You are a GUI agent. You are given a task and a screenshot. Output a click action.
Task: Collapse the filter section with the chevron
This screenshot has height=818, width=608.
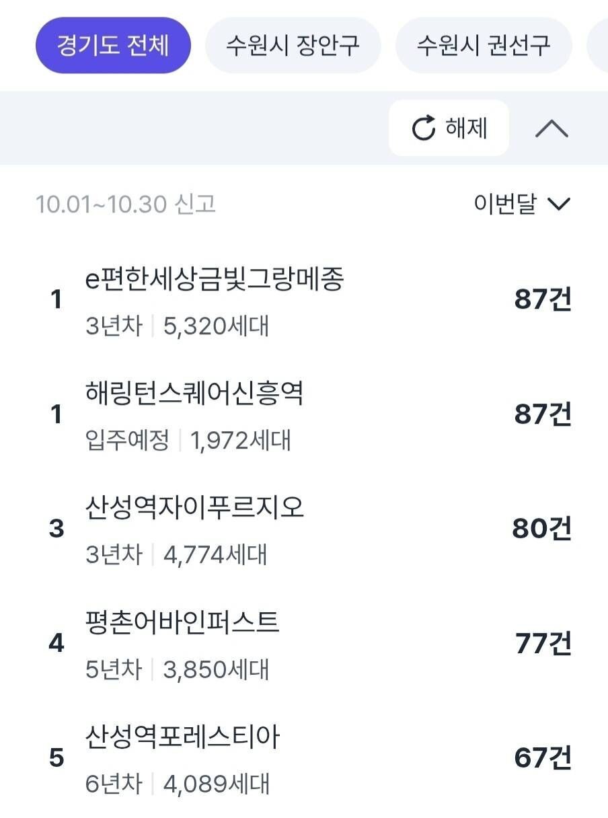point(553,128)
